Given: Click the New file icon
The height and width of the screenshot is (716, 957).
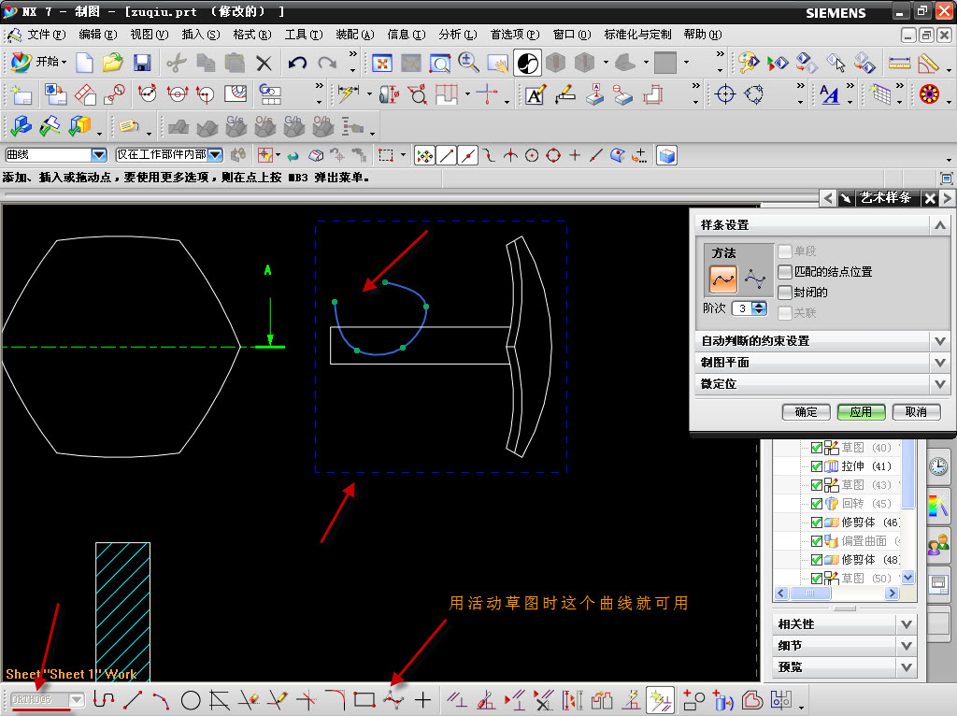Looking at the screenshot, I should tap(84, 63).
